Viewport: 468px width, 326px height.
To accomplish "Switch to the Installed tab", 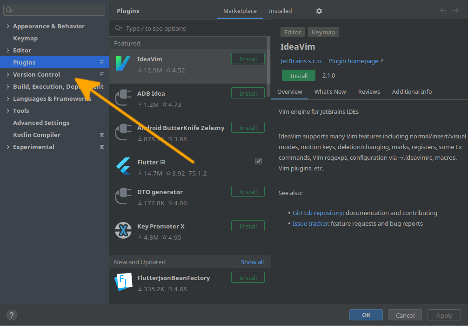I will point(280,11).
